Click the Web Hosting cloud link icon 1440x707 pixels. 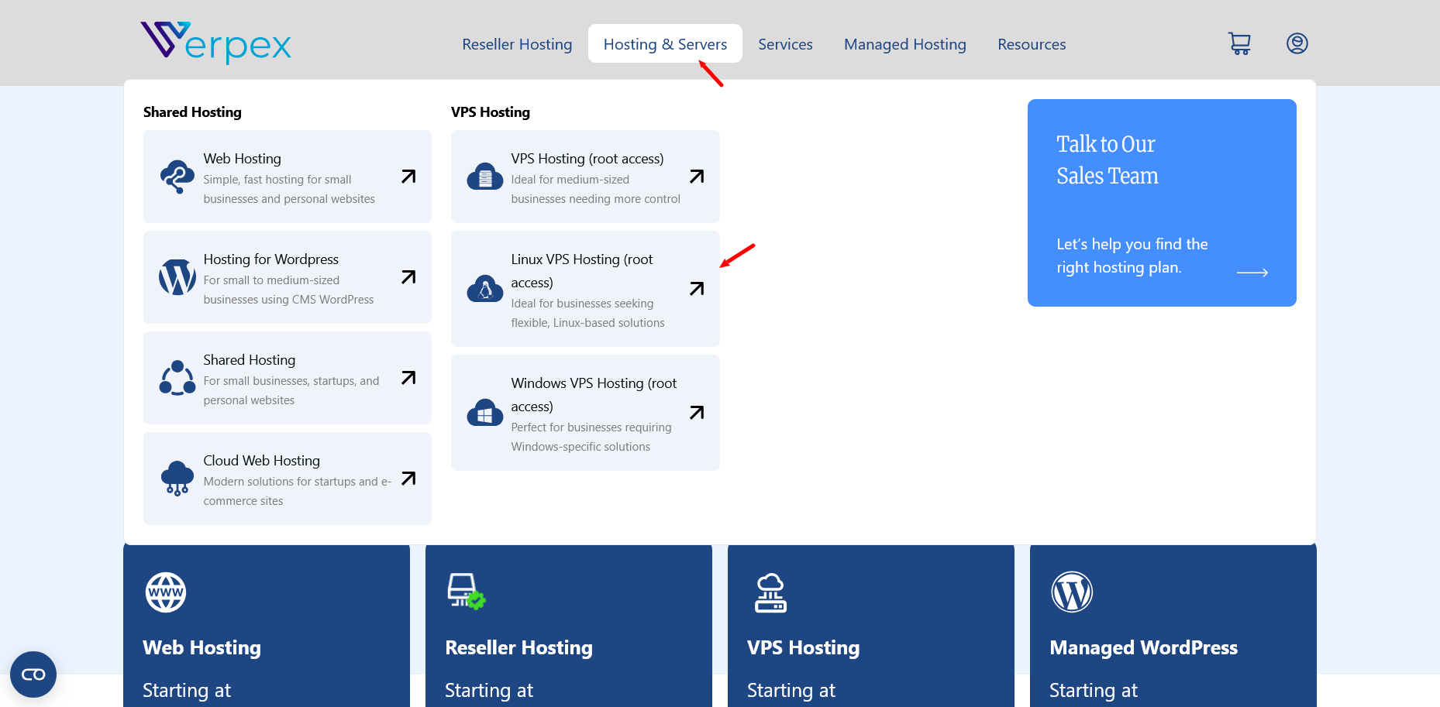(177, 177)
